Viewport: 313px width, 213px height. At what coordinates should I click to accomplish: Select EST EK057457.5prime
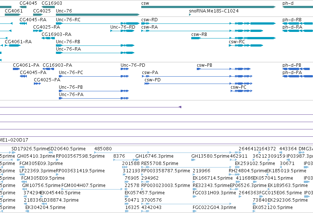click(x=127, y=197)
